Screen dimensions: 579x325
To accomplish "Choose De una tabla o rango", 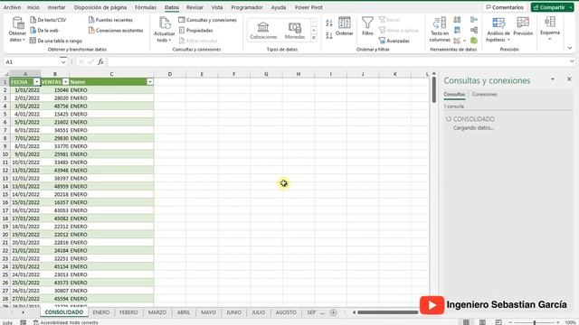I will click(x=56, y=41).
